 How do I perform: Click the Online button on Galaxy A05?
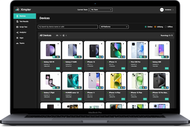[x=167, y=68]
